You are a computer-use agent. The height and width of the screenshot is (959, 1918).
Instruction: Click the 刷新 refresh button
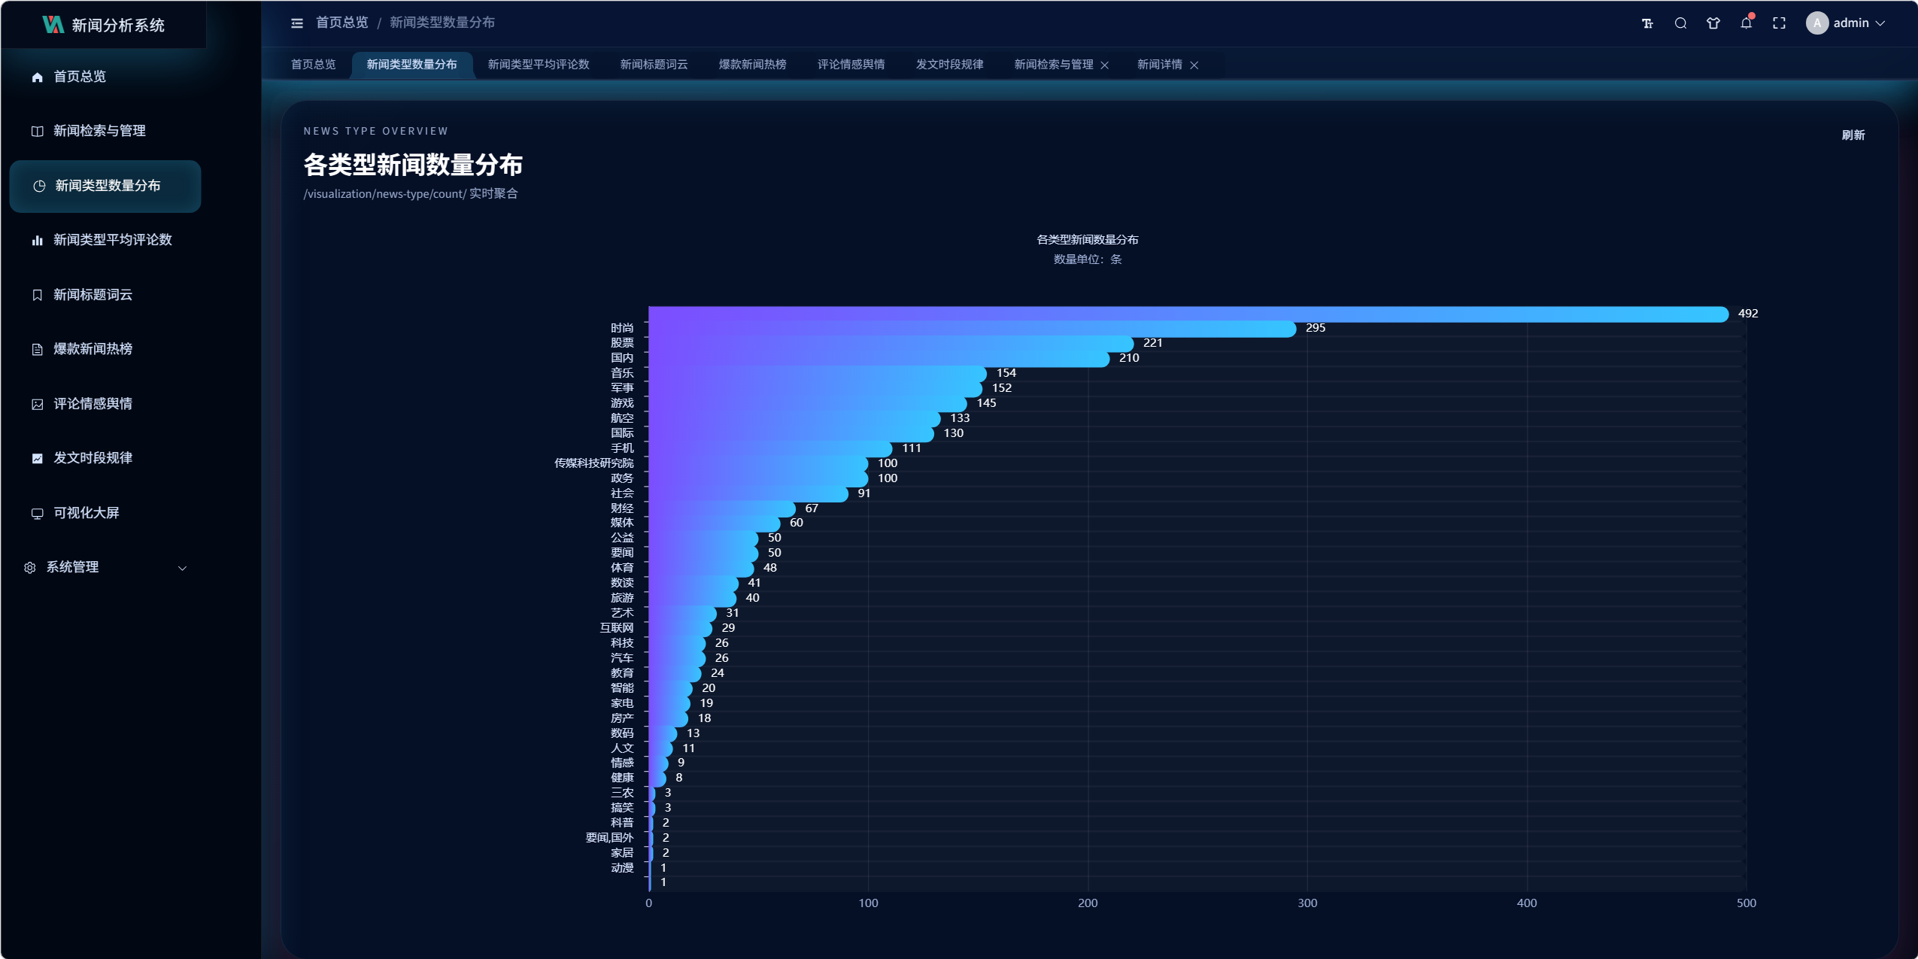click(x=1853, y=135)
